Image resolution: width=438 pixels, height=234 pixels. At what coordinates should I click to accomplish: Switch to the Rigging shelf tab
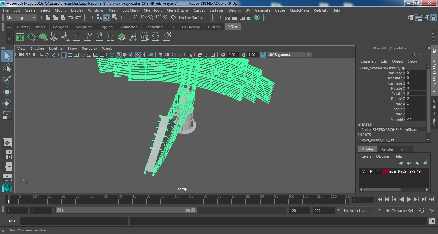[106, 27]
